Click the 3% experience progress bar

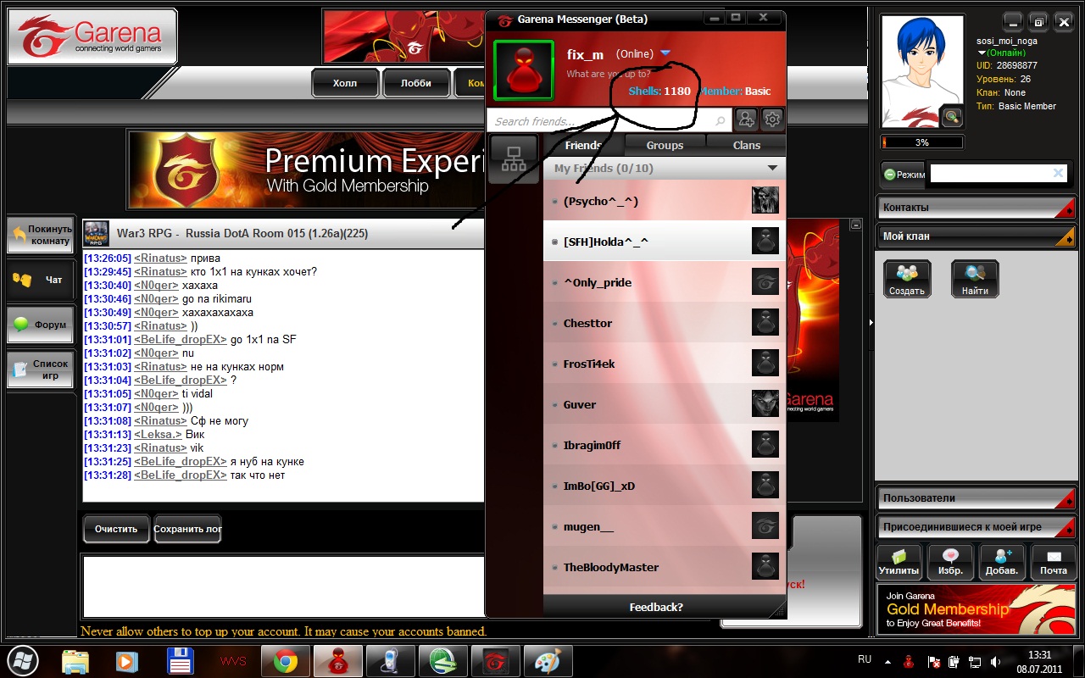pos(922,142)
